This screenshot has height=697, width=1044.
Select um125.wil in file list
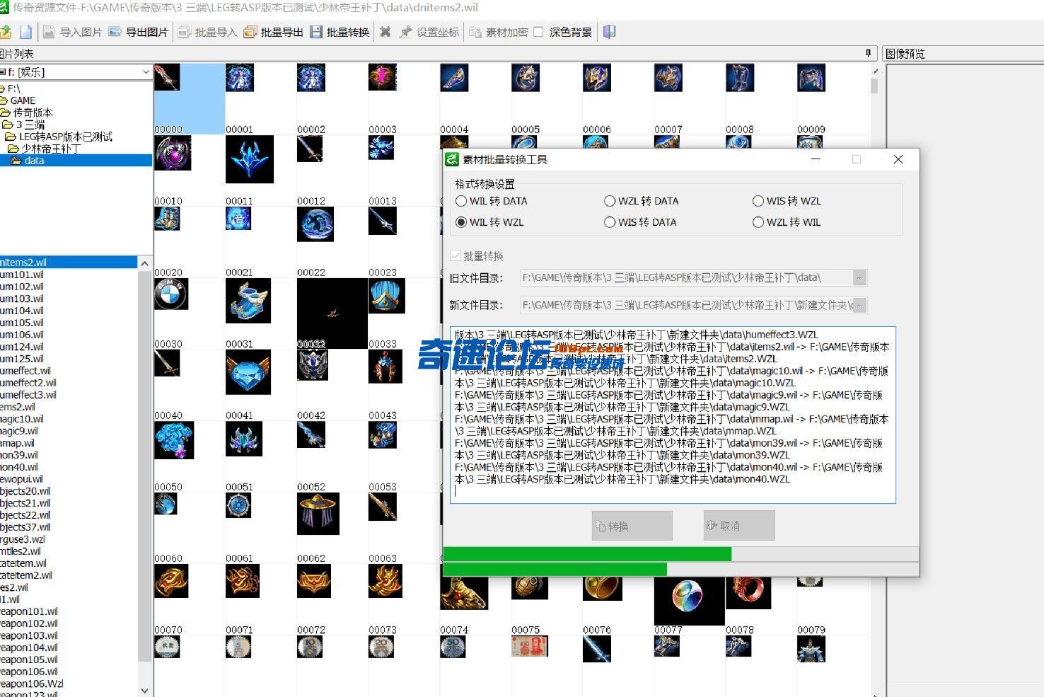22,359
